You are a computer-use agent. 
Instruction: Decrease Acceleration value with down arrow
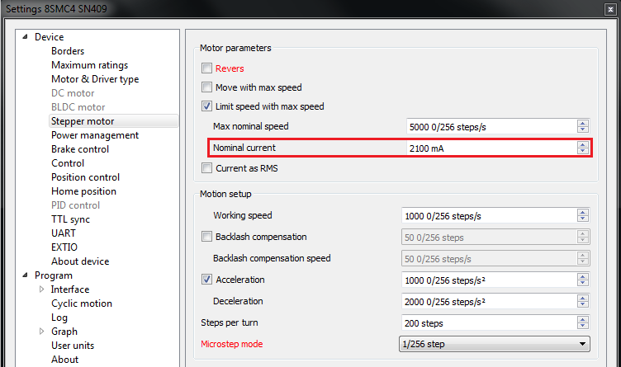point(582,283)
